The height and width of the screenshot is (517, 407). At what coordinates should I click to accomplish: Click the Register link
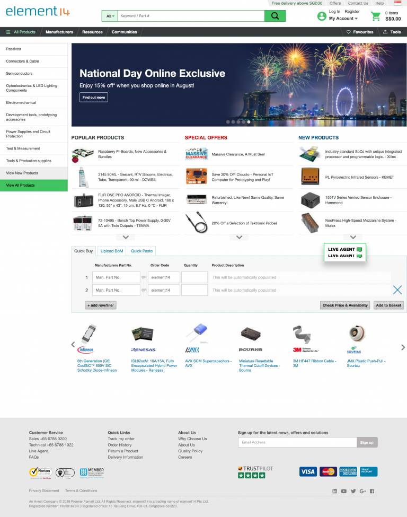tap(352, 12)
